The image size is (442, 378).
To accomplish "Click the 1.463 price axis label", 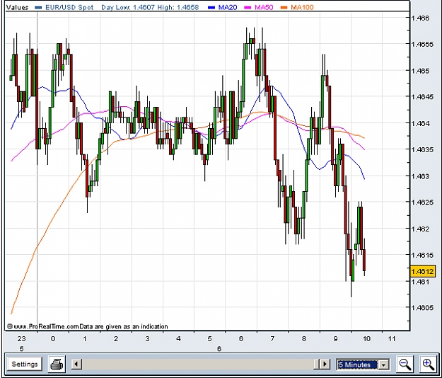I will coord(420,176).
